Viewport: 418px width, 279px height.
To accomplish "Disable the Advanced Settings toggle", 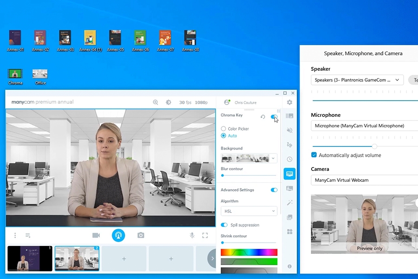I will (274, 190).
